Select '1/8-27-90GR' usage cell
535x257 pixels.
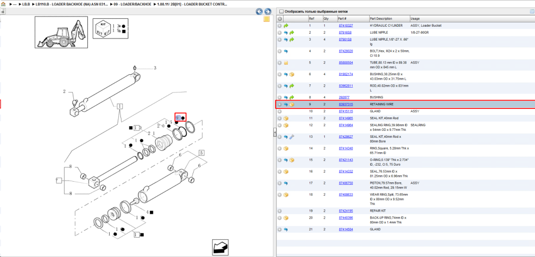(418, 33)
